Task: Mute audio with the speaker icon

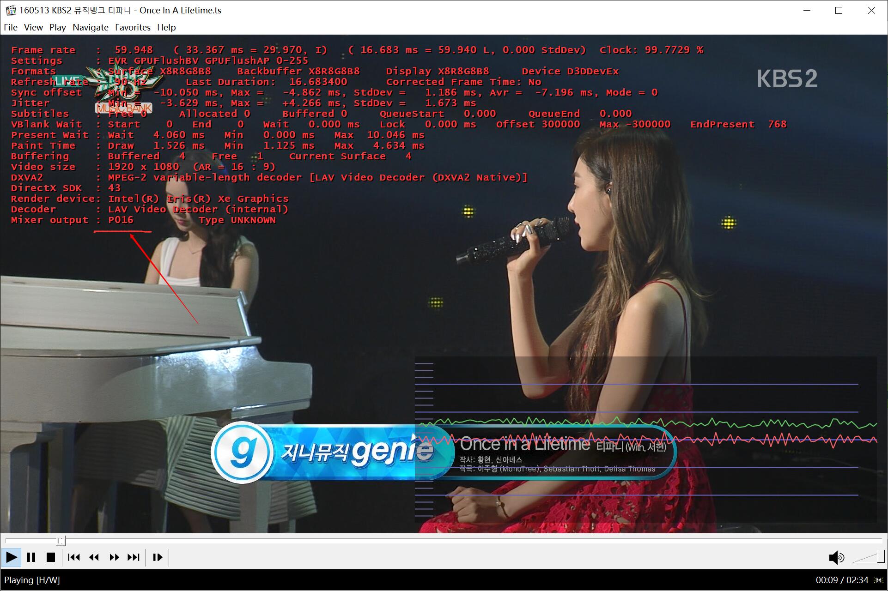Action: point(836,557)
